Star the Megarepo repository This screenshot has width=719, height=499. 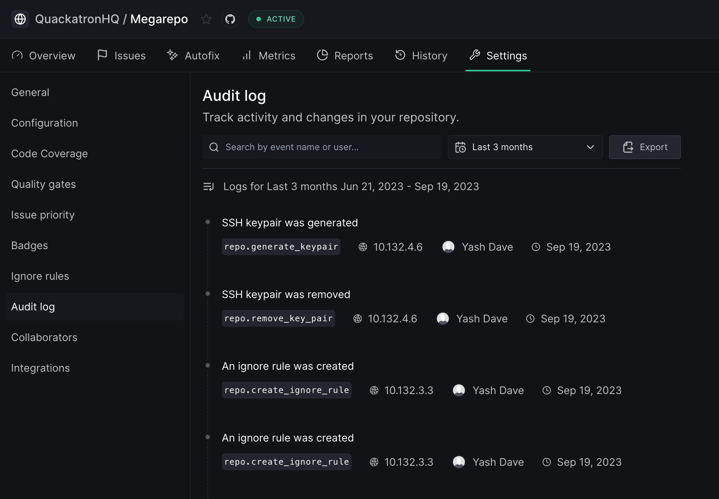point(206,19)
